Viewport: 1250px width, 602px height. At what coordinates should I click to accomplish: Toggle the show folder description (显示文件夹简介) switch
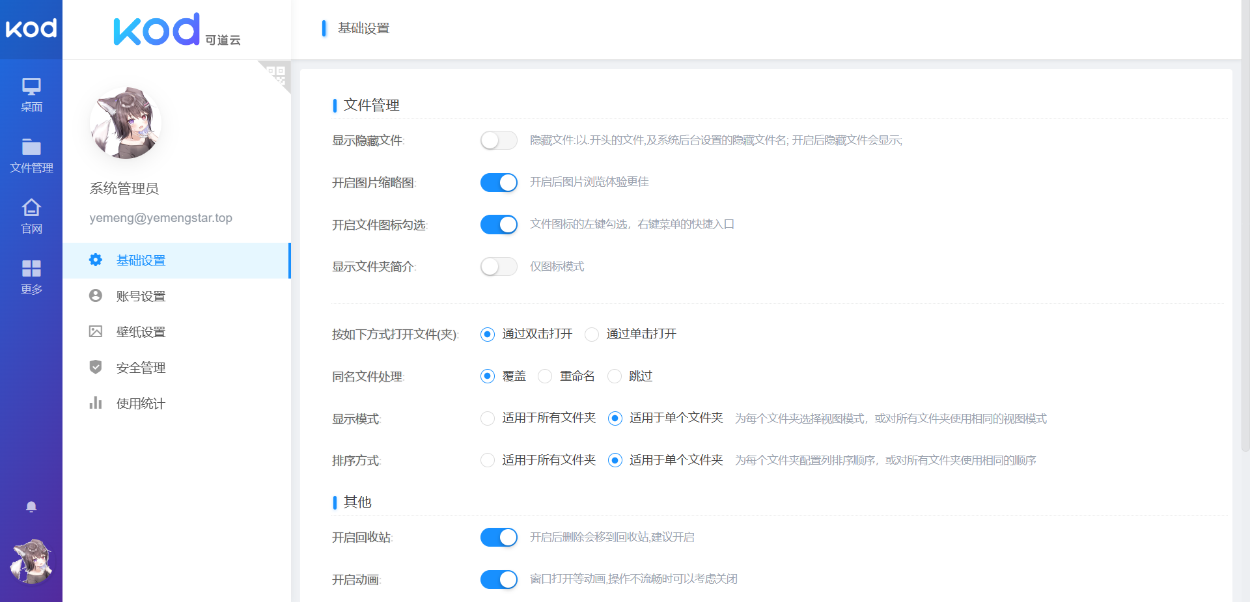coord(499,267)
